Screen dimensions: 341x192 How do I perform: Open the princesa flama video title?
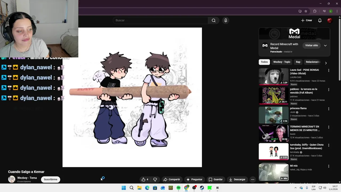[x=298, y=108]
